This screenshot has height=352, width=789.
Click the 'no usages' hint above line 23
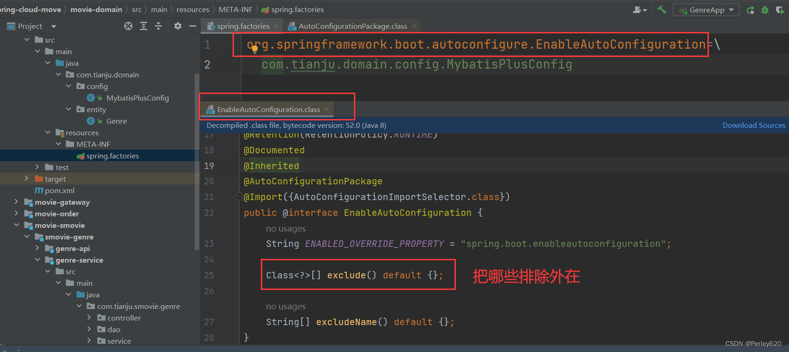[x=285, y=228]
